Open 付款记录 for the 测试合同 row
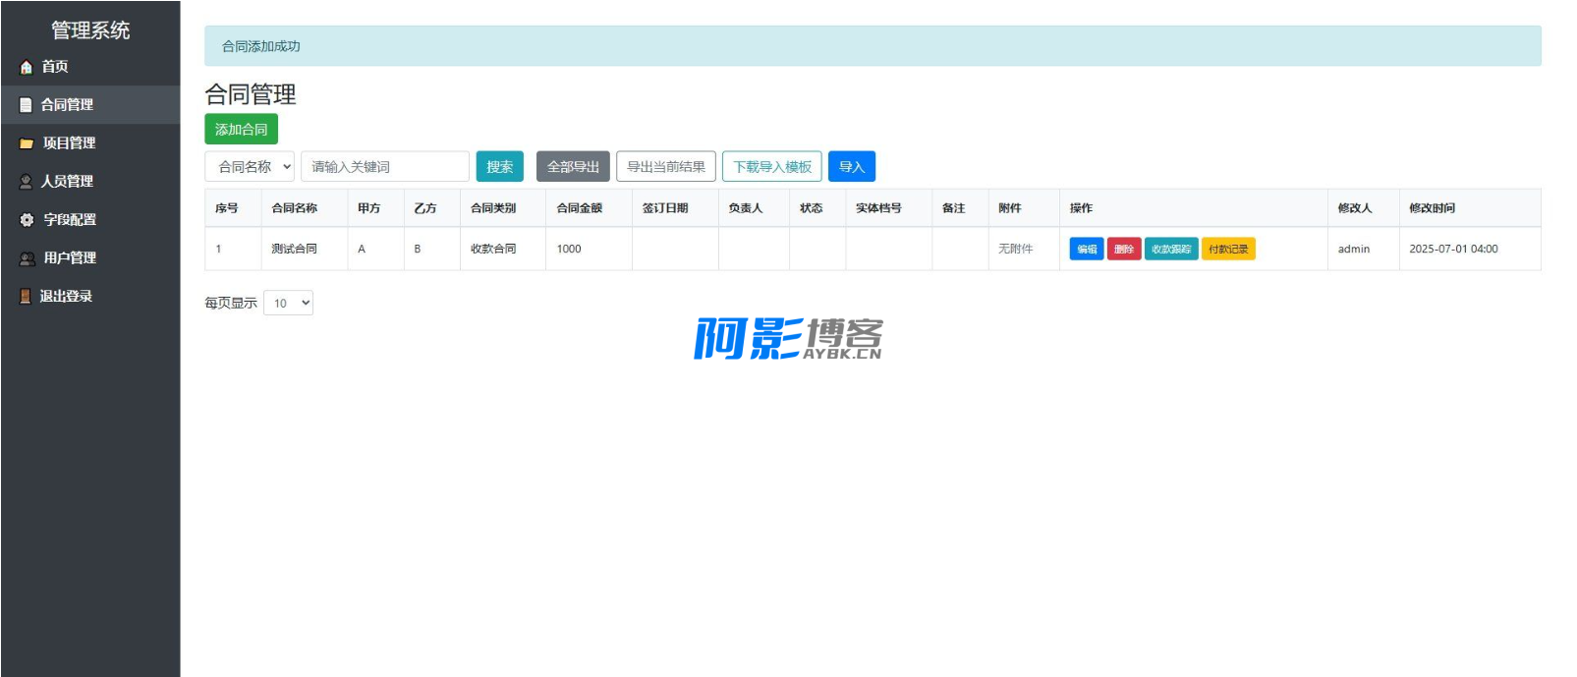This screenshot has height=677, width=1577. pyautogui.click(x=1227, y=250)
